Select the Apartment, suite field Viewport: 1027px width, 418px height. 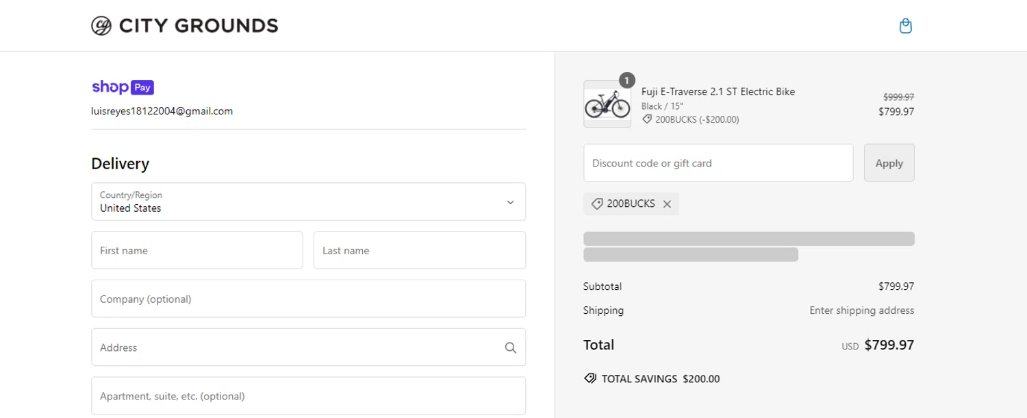pos(308,395)
